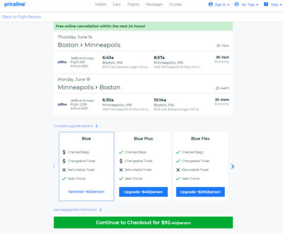
Task: Click X icon beside Blue Plus Refundable Ticket
Action: point(121,170)
